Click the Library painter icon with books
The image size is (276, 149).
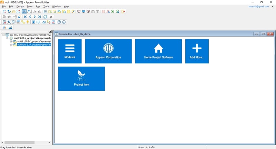(x=59, y=12)
